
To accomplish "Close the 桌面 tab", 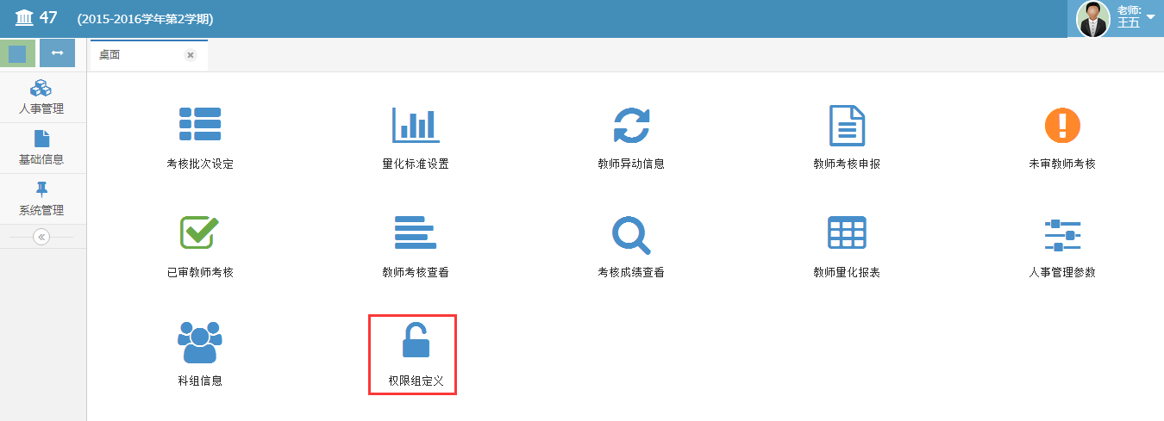I will (191, 55).
